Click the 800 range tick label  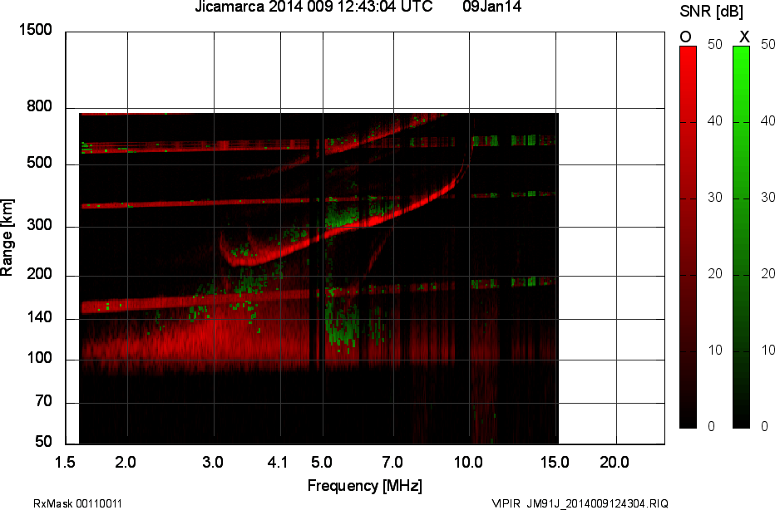[39, 107]
